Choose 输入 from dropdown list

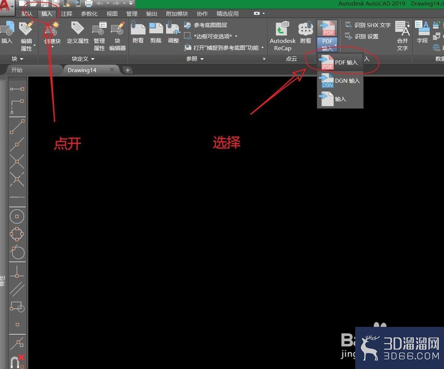coord(340,99)
